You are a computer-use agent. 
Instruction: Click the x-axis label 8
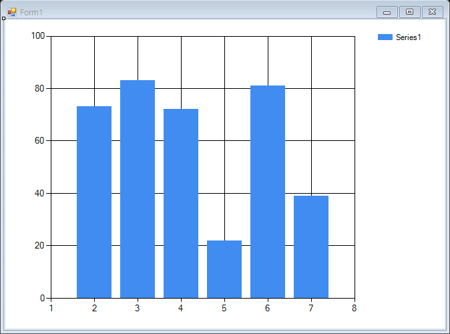pos(354,308)
